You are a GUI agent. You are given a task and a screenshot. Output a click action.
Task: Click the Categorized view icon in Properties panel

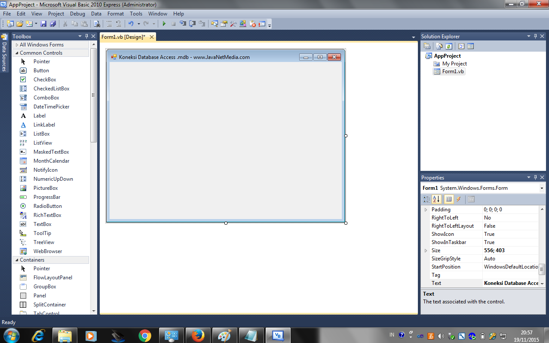pos(426,199)
